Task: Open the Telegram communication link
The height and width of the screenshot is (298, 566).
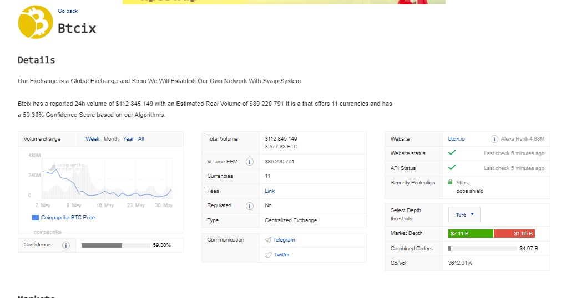Action: click(284, 240)
